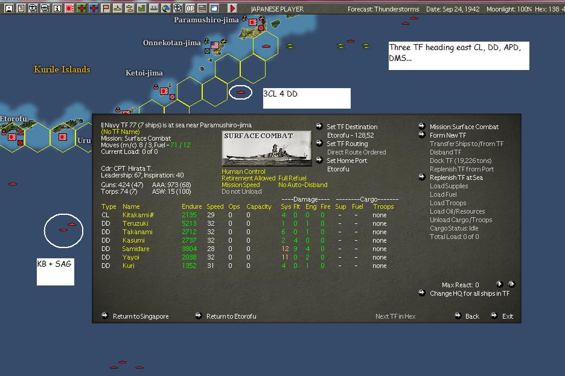Click arrow beside Set Home Port
565x376 pixels.
coord(319,160)
